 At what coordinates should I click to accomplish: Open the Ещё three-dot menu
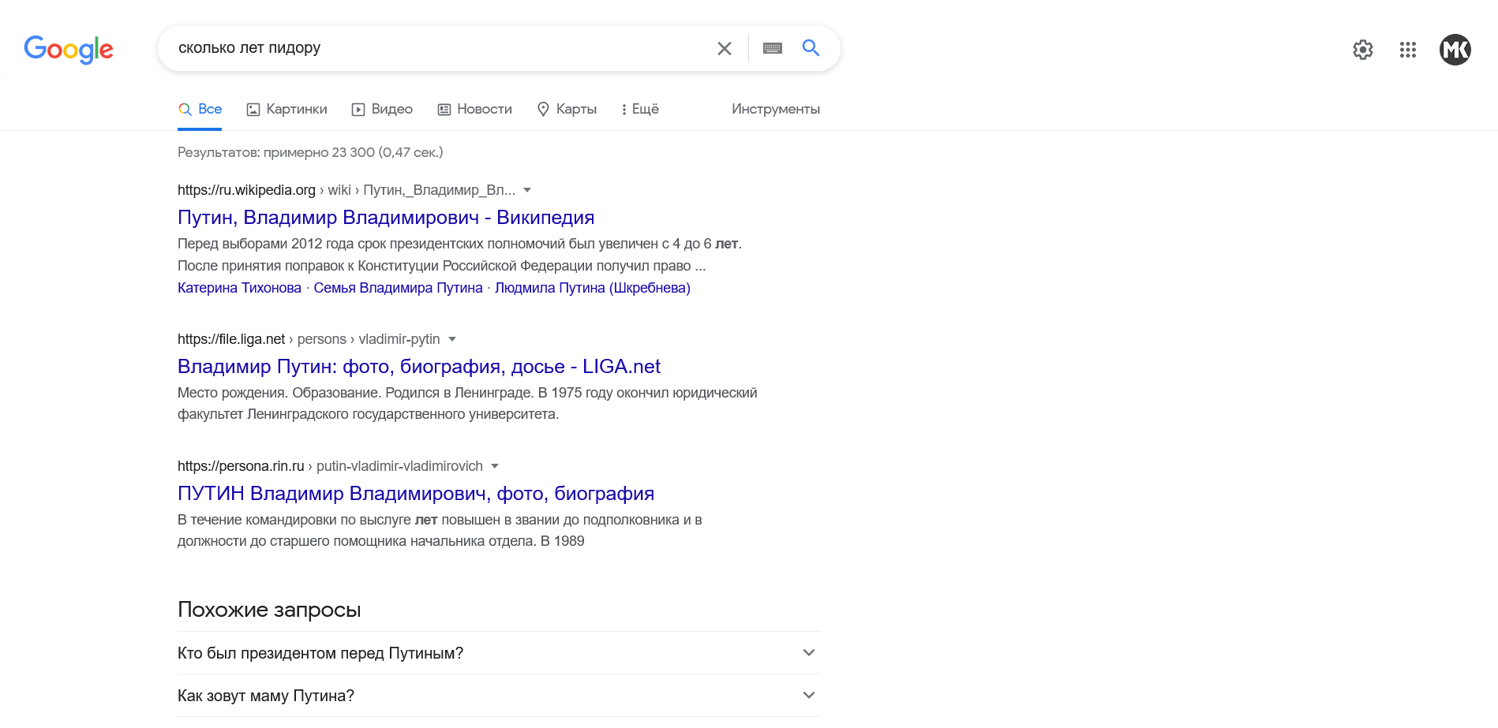[640, 109]
